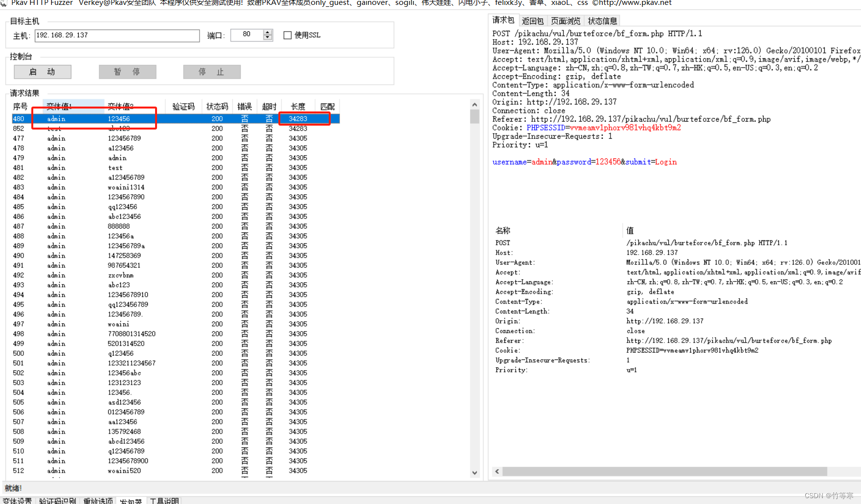
Task: Select row 509 with payload abcd123456
Action: (x=175, y=441)
